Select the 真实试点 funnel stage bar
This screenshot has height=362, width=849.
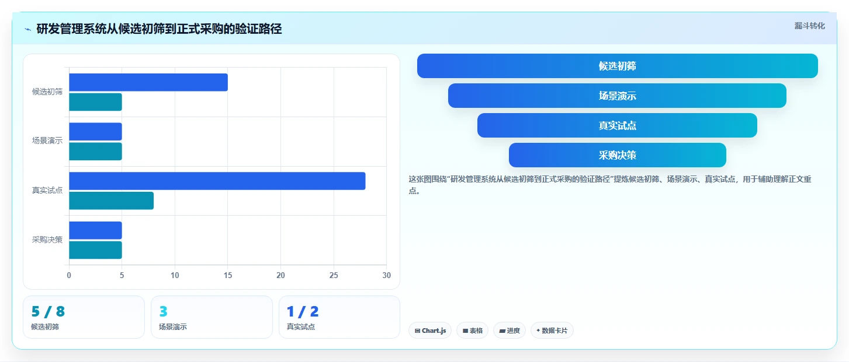click(x=617, y=125)
